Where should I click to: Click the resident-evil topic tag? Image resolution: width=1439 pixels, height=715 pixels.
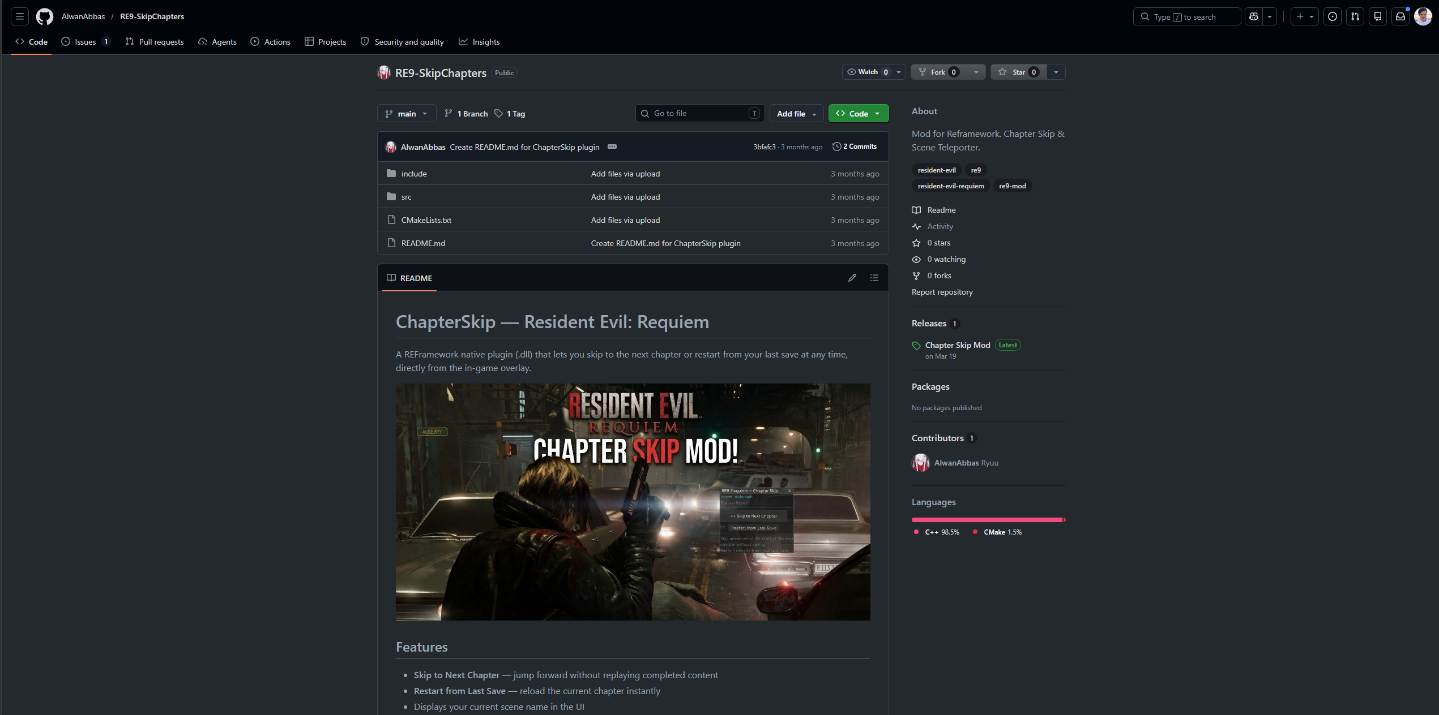click(x=937, y=170)
